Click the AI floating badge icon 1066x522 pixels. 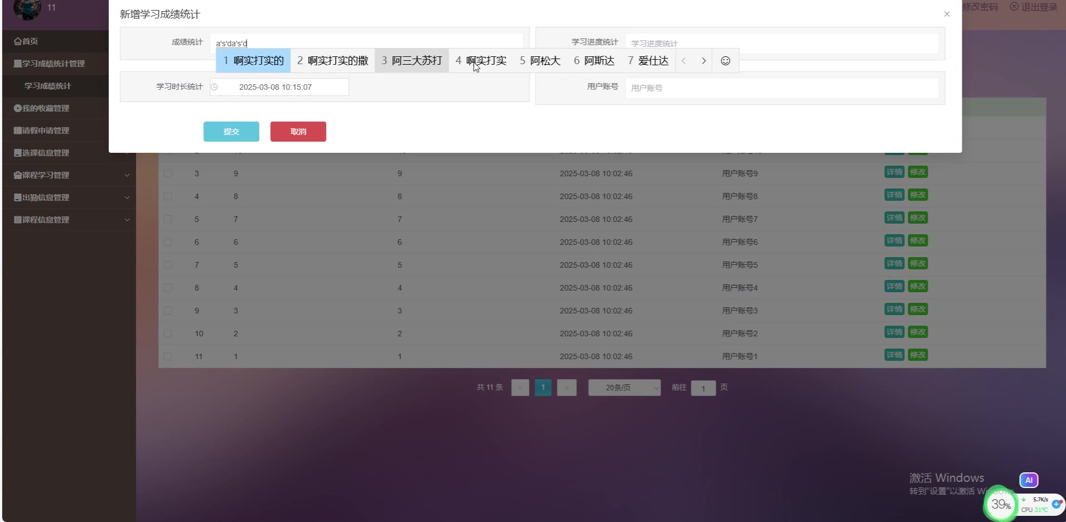pos(1028,480)
